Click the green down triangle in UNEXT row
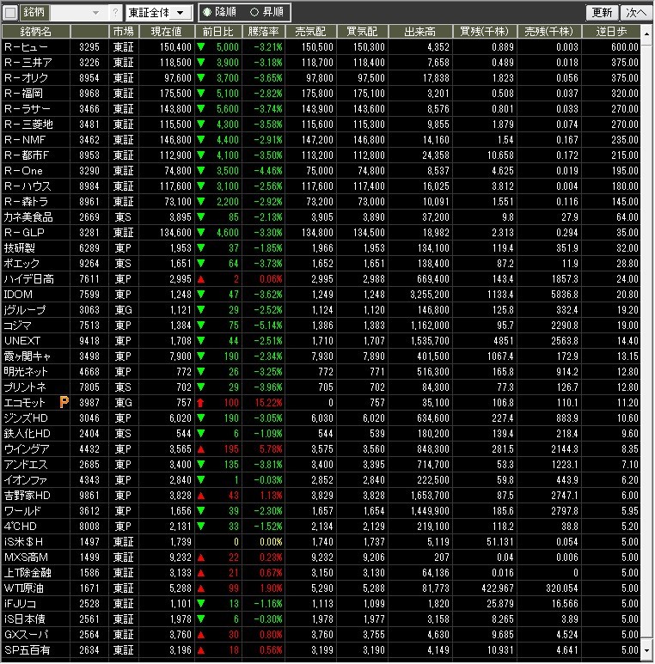Image resolution: width=655 pixels, height=664 pixels. [201, 340]
